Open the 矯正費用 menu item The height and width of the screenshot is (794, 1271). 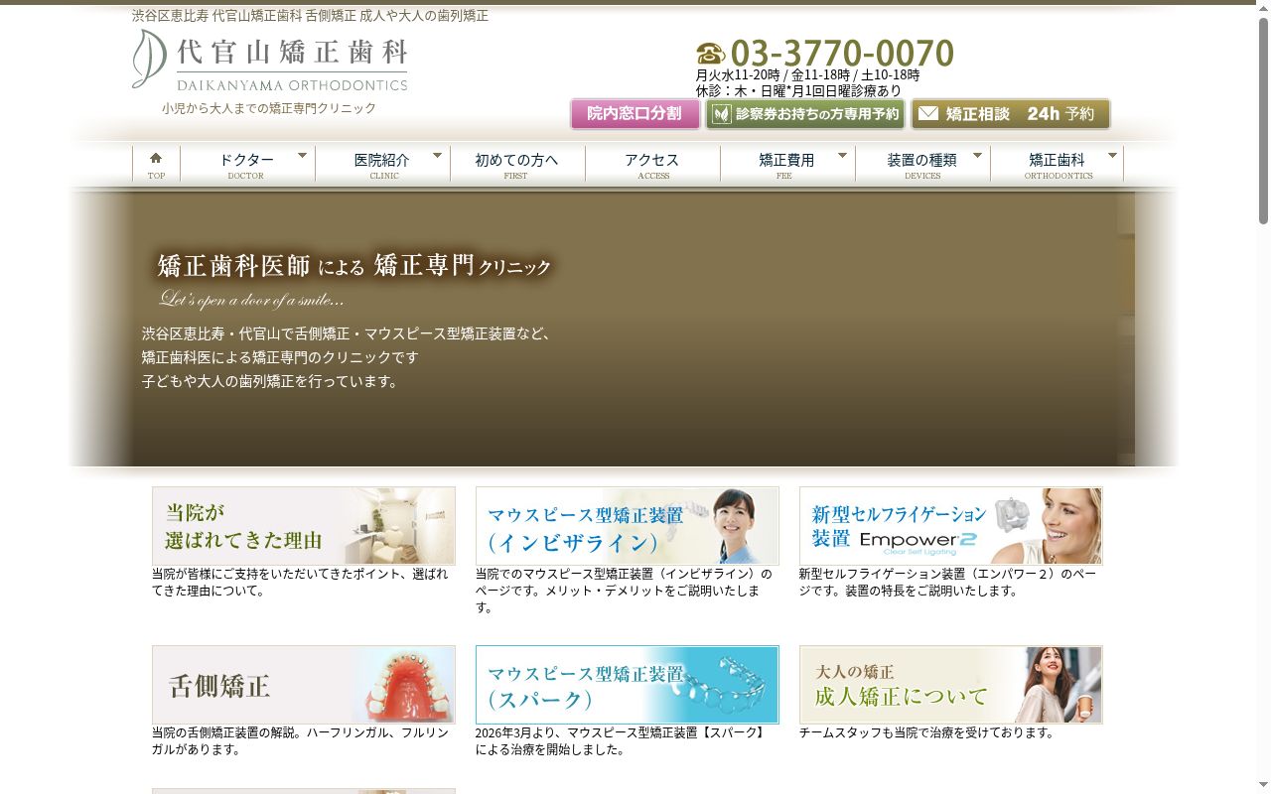pyautogui.click(x=787, y=165)
